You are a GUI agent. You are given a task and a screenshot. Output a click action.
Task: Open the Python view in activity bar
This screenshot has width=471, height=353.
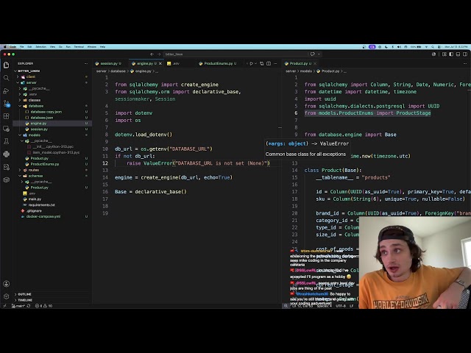(x=7, y=154)
